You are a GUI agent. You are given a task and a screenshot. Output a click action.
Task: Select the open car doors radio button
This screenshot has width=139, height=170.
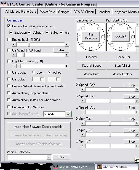coord(34,72)
